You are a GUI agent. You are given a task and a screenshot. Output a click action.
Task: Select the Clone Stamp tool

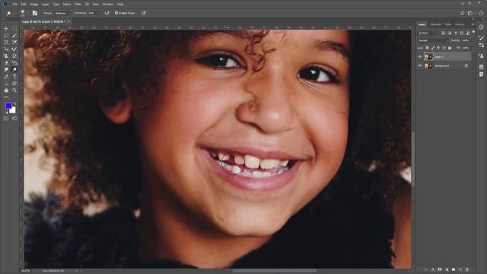[6, 56]
